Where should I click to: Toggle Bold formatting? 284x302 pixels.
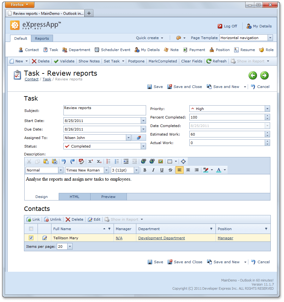coord(145,170)
